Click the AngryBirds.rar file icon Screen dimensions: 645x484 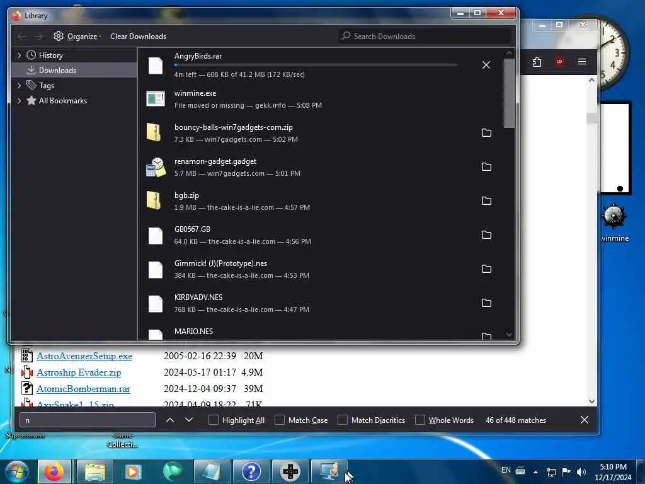pyautogui.click(x=156, y=66)
